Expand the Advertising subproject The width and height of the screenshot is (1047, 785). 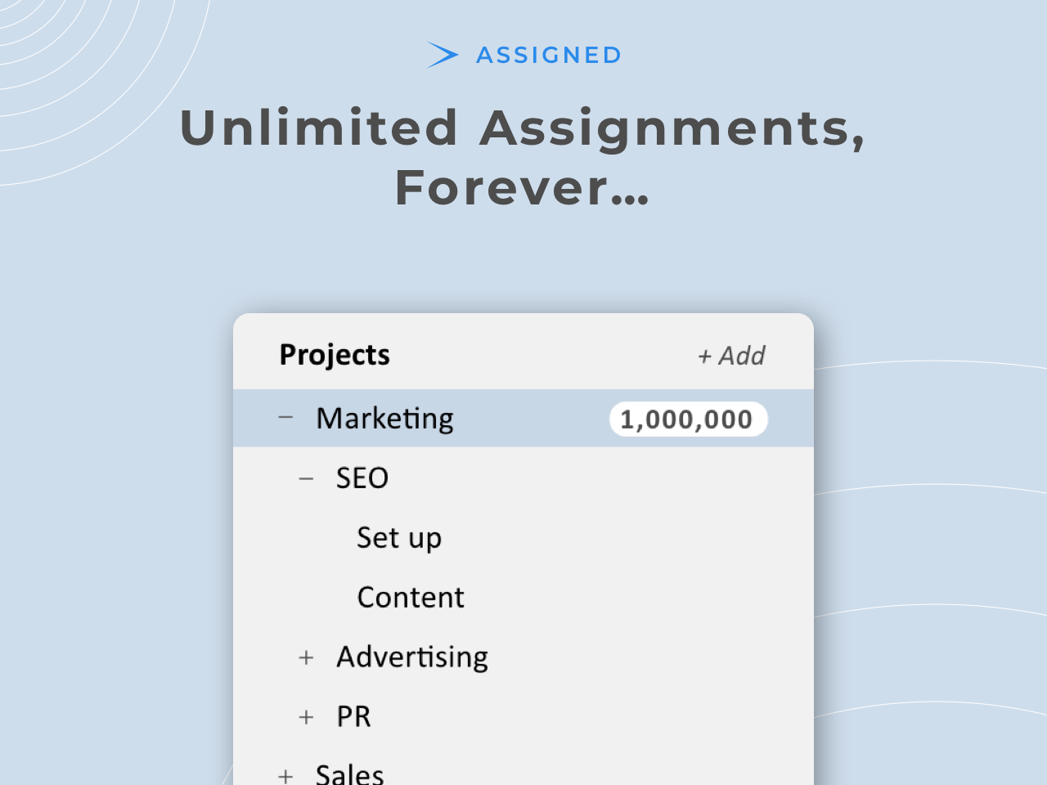click(x=306, y=657)
